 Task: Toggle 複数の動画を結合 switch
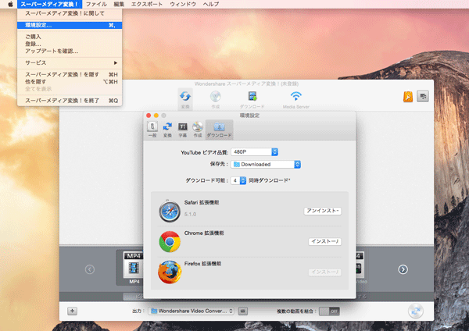coord(329,311)
